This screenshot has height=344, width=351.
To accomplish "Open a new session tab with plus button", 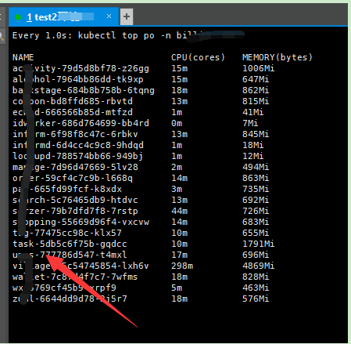I will point(127,16).
